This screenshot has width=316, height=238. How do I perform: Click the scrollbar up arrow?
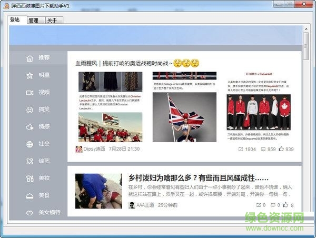pos(306,29)
